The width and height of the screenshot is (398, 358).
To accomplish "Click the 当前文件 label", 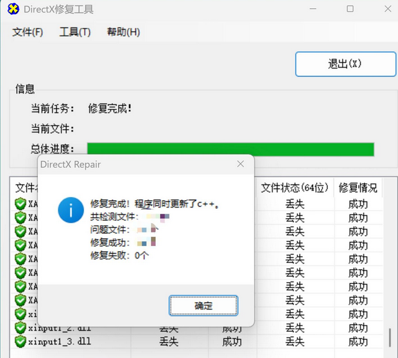I will point(53,129).
